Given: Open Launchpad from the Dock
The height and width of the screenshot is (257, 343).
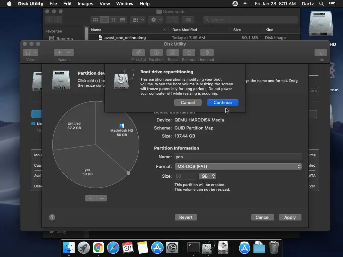Looking at the screenshot, I should (83, 248).
